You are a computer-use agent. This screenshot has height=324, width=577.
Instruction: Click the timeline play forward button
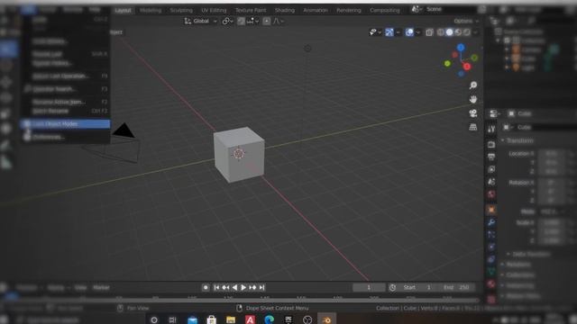click(243, 288)
